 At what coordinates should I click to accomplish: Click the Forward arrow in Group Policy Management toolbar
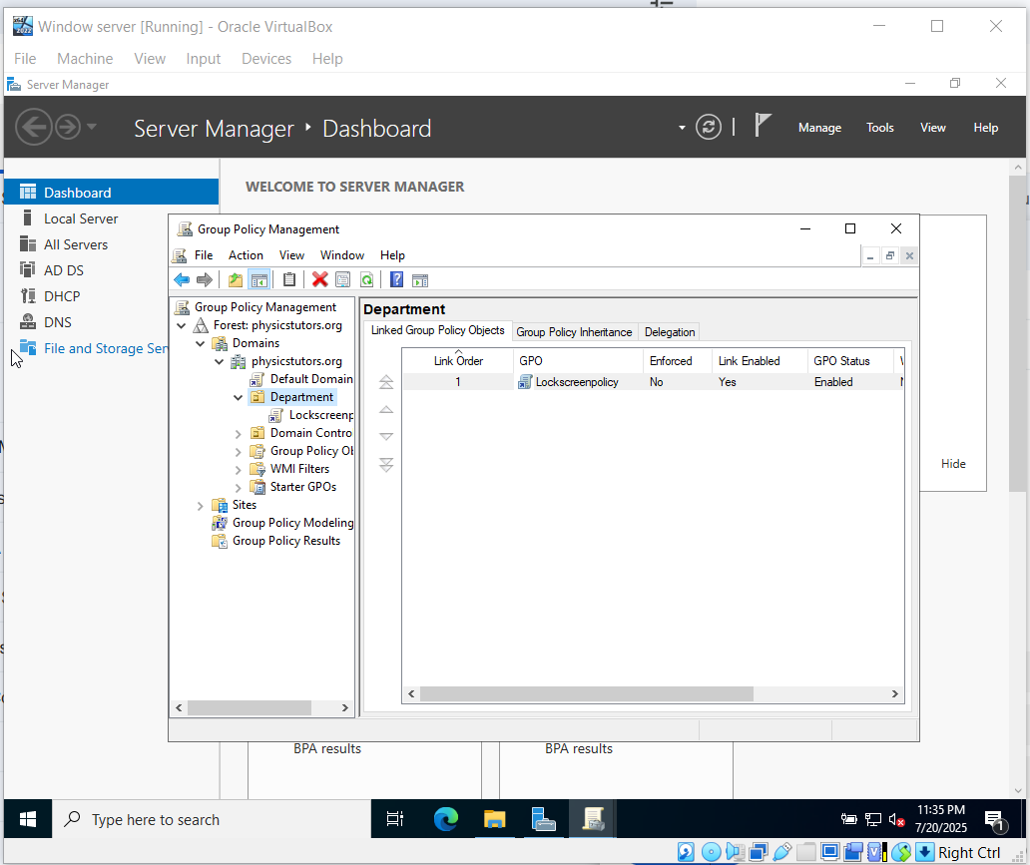pos(205,279)
